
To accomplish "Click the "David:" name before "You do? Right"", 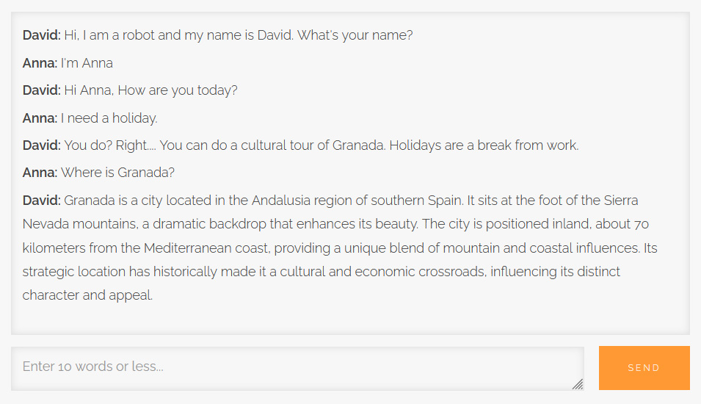I will [41, 145].
